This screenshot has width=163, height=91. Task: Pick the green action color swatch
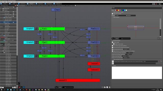pos(122,10)
